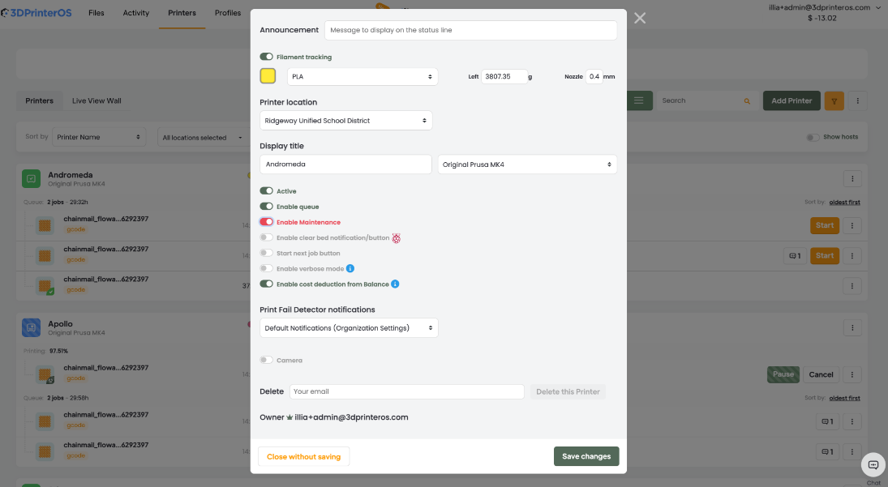The image size is (888, 487).
Task: Open Printer location dropdown
Action: click(345, 121)
